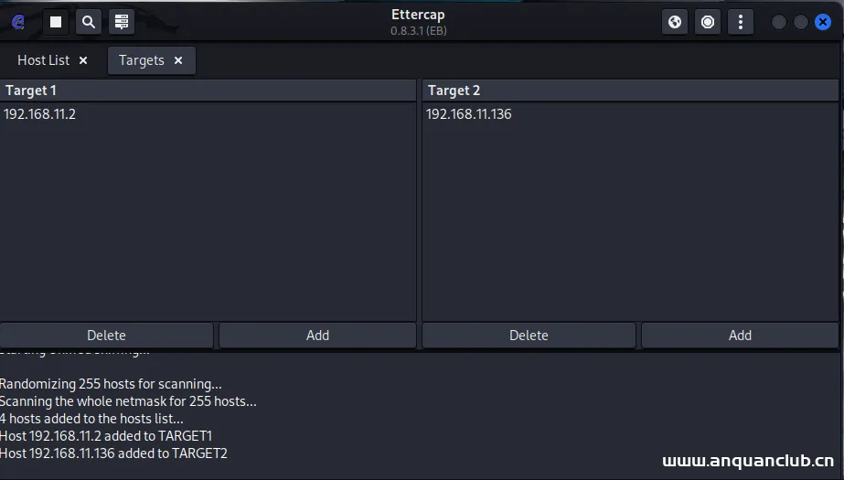Switch to the Host List tab

(43, 60)
